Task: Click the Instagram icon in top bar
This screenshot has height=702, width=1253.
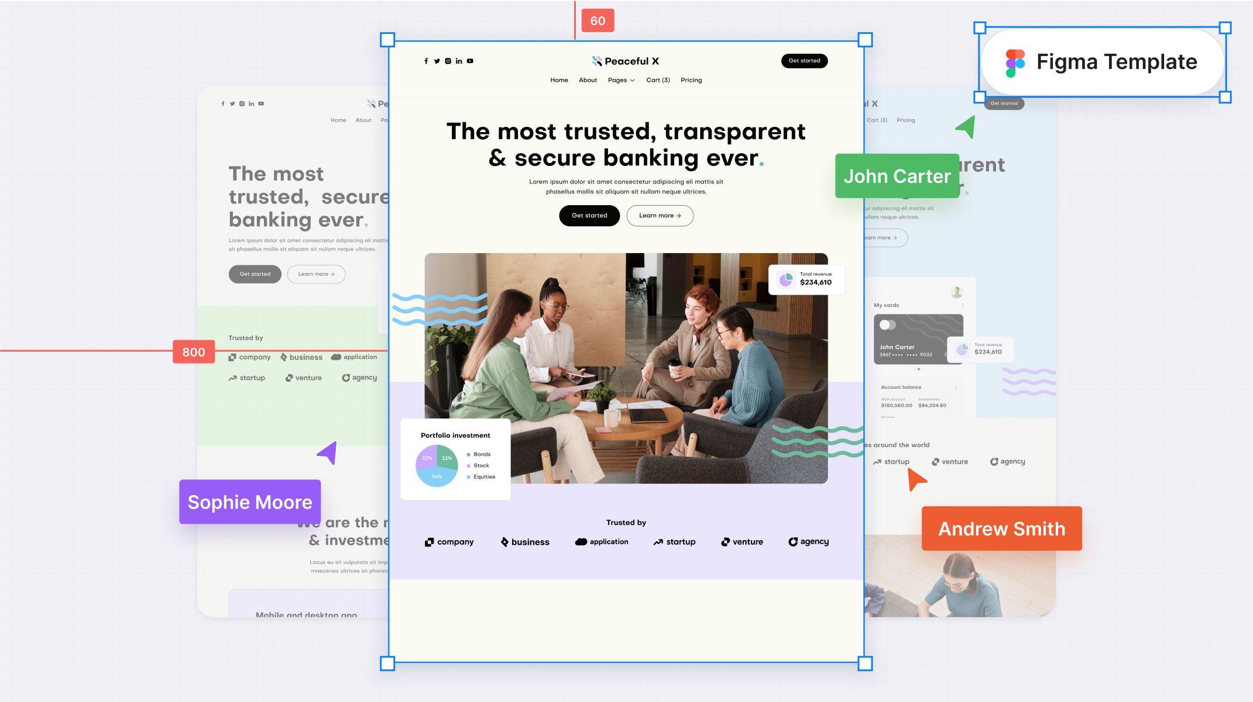Action: 448,61
